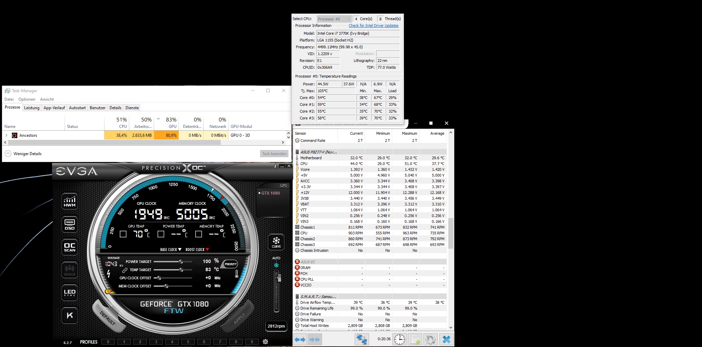
Task: Collapse Task Manager with Weniger Details
Action: [x=23, y=154]
